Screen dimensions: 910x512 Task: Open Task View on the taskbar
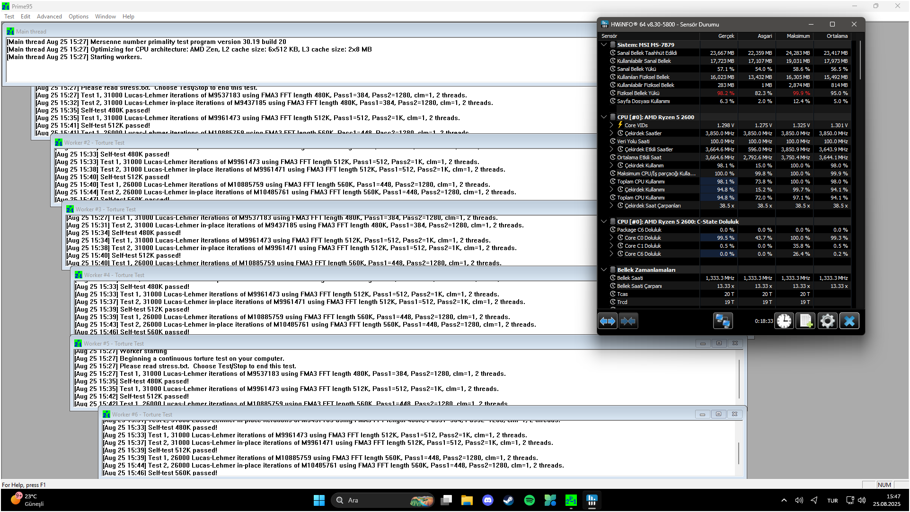coord(446,500)
